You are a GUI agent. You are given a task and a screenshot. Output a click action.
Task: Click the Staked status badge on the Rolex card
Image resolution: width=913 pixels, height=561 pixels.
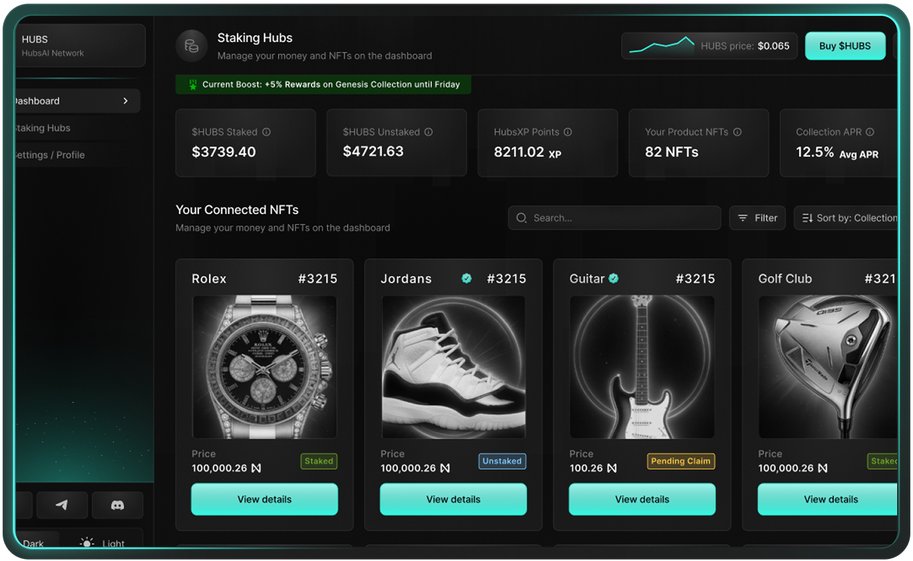(x=319, y=461)
